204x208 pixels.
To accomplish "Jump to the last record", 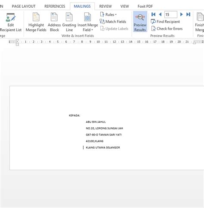I will [x=188, y=15].
